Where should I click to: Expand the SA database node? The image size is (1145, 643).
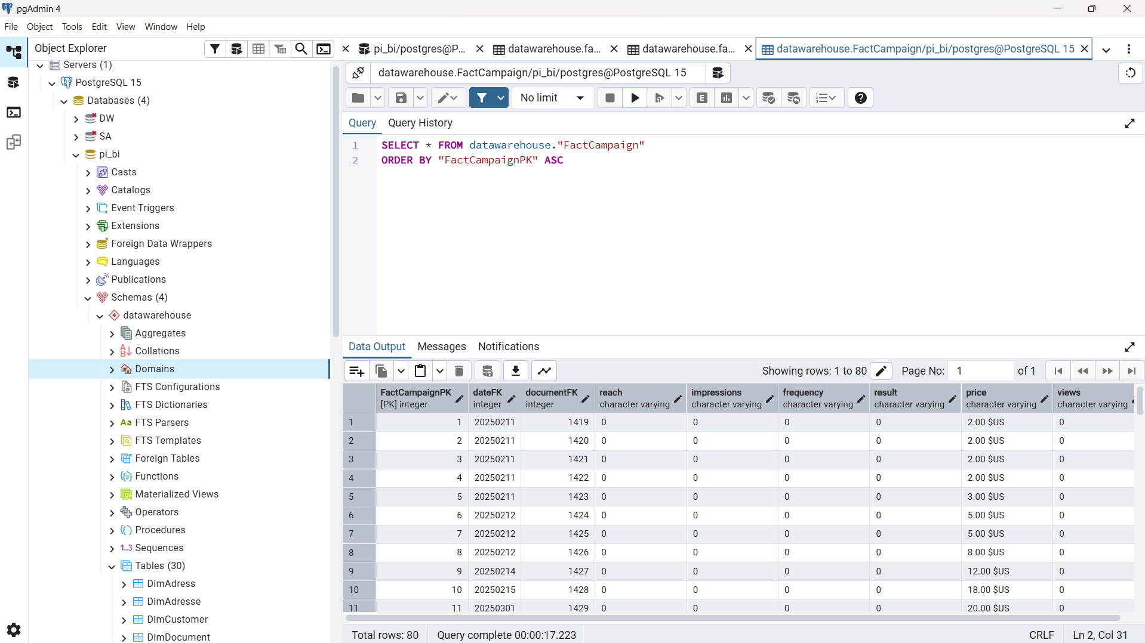tap(76, 137)
